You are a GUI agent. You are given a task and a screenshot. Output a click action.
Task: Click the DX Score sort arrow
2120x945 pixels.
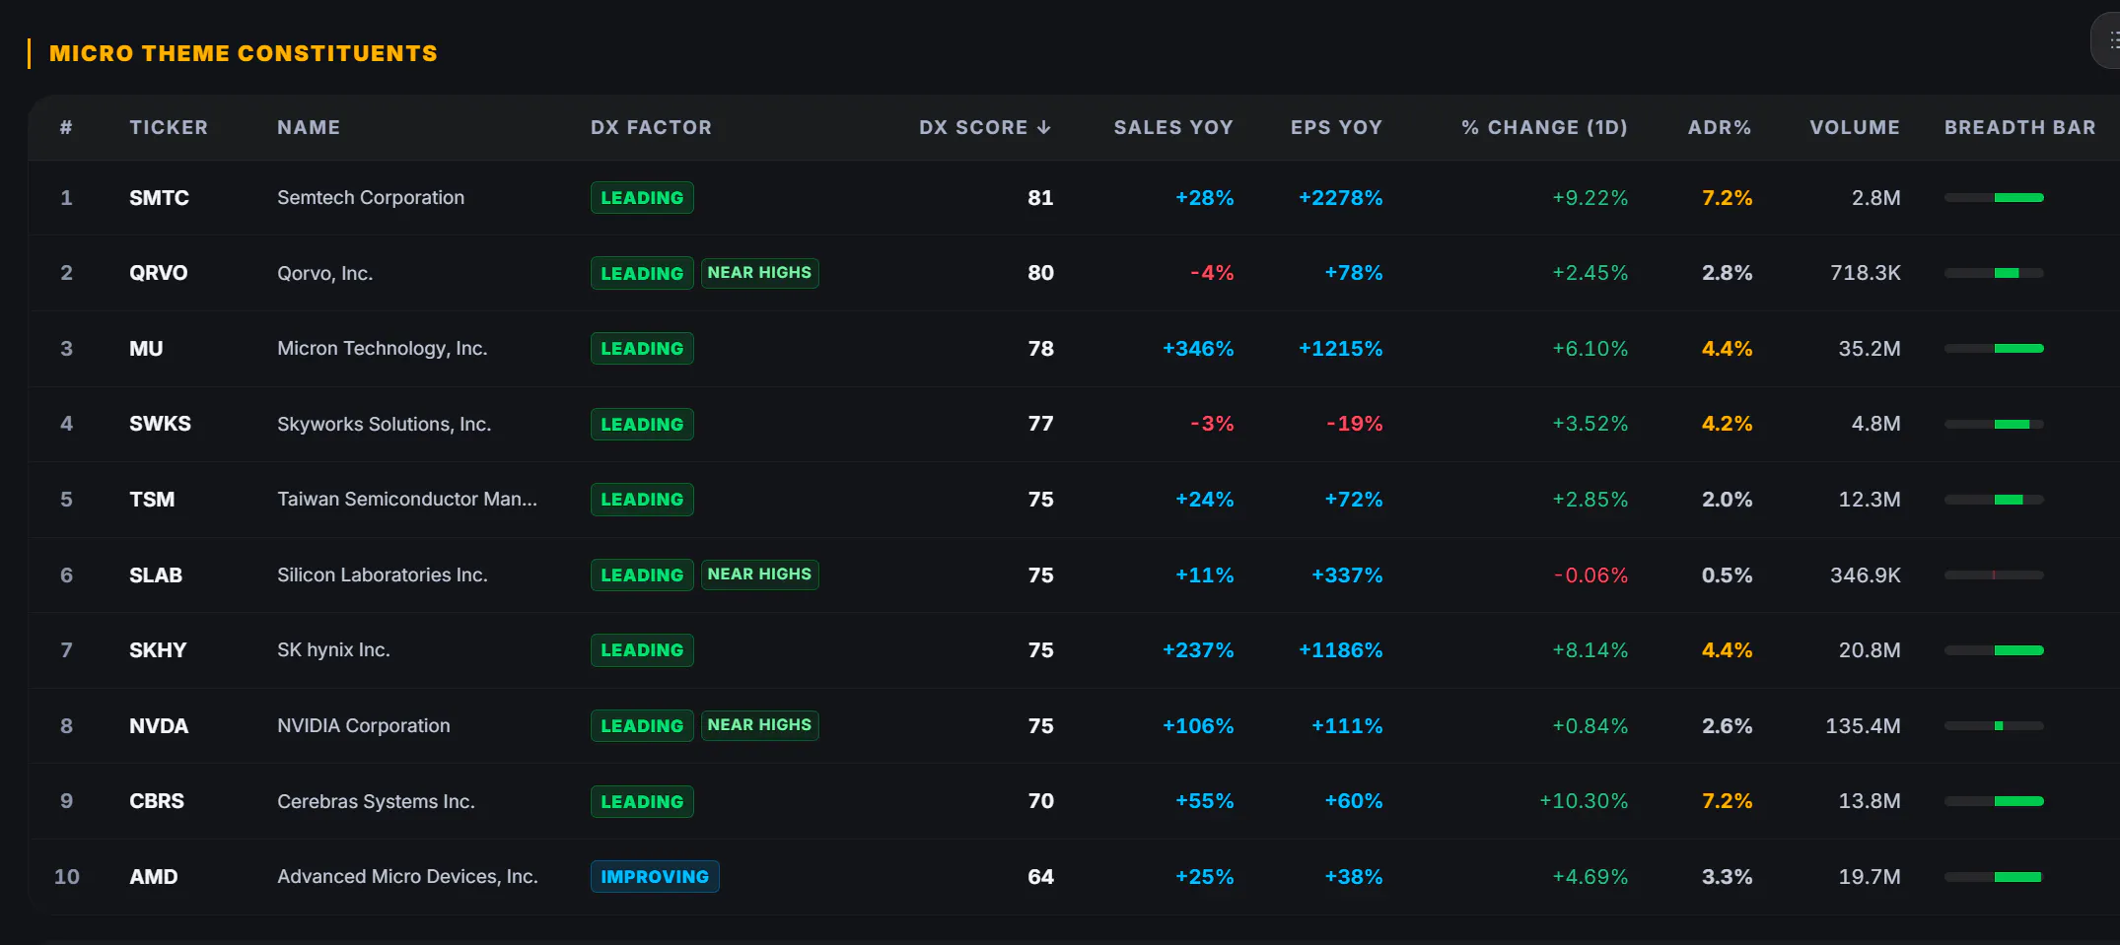coord(1044,127)
